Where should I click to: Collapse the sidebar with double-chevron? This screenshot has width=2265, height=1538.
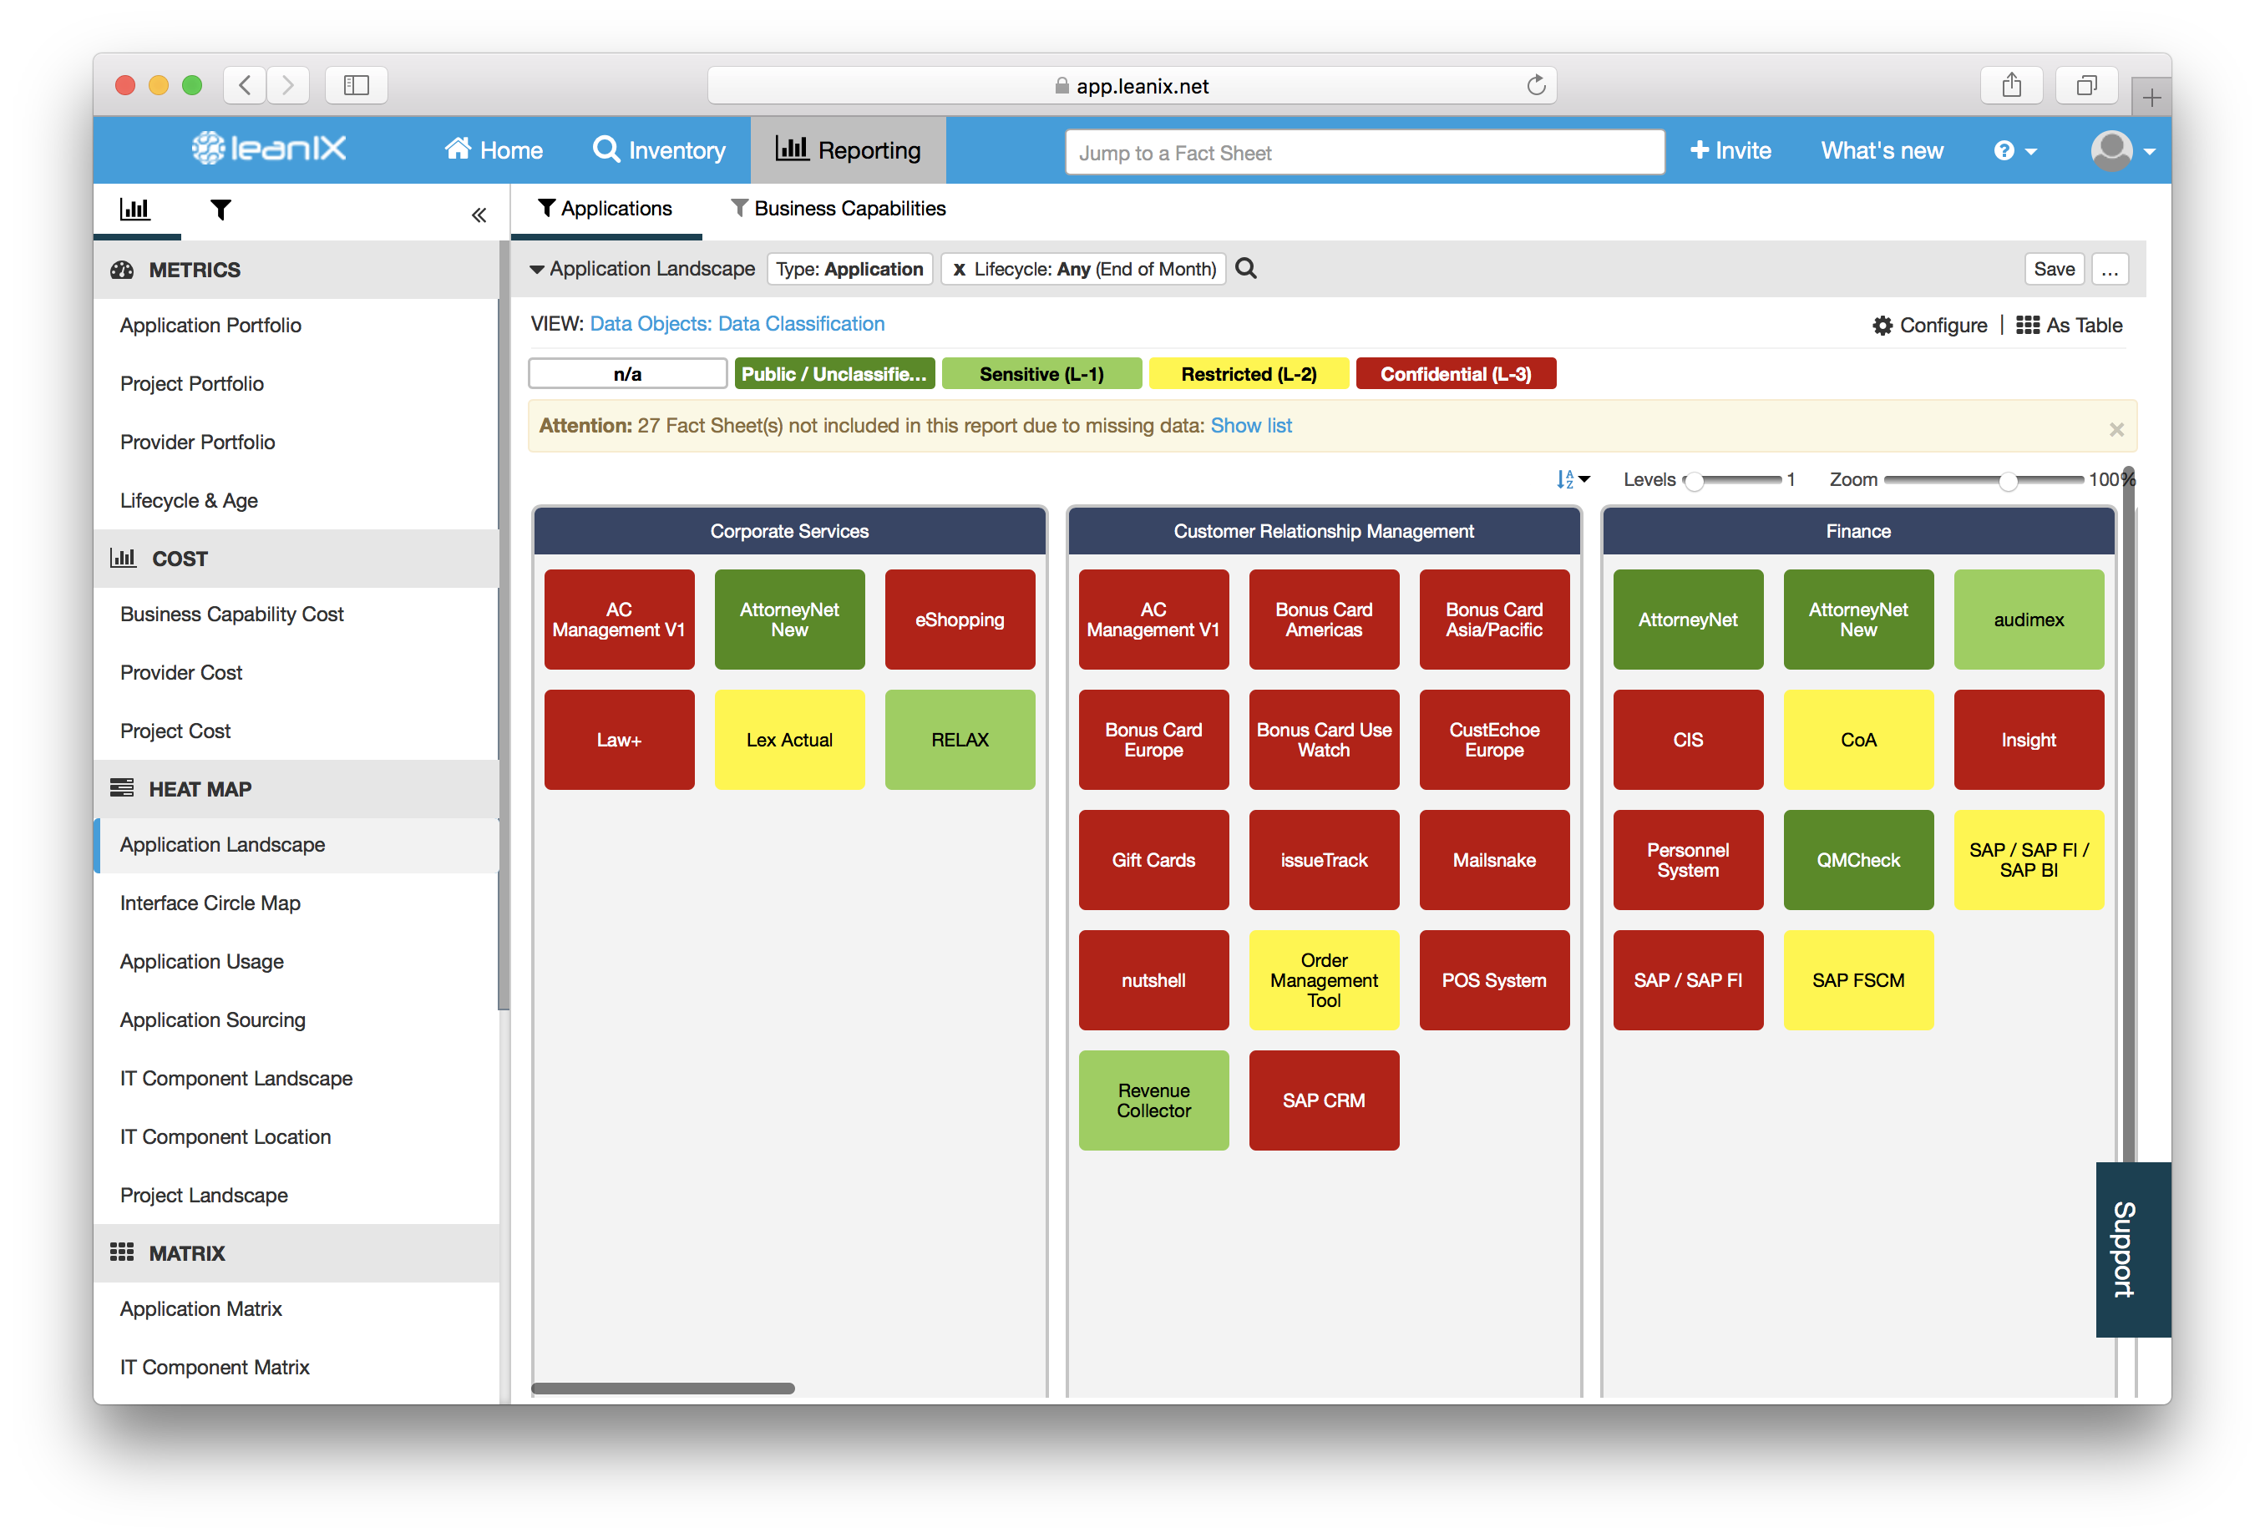click(479, 215)
